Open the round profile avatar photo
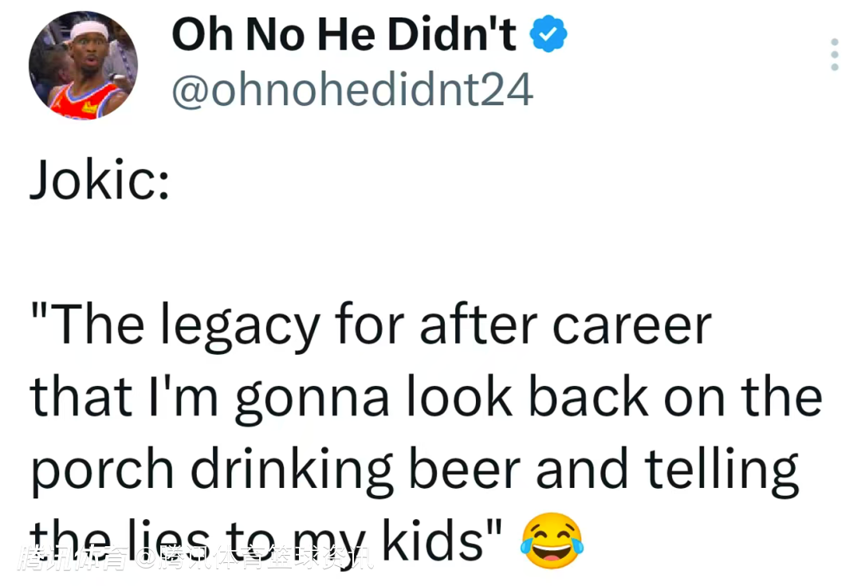The width and height of the screenshot is (861, 586). click(83, 65)
